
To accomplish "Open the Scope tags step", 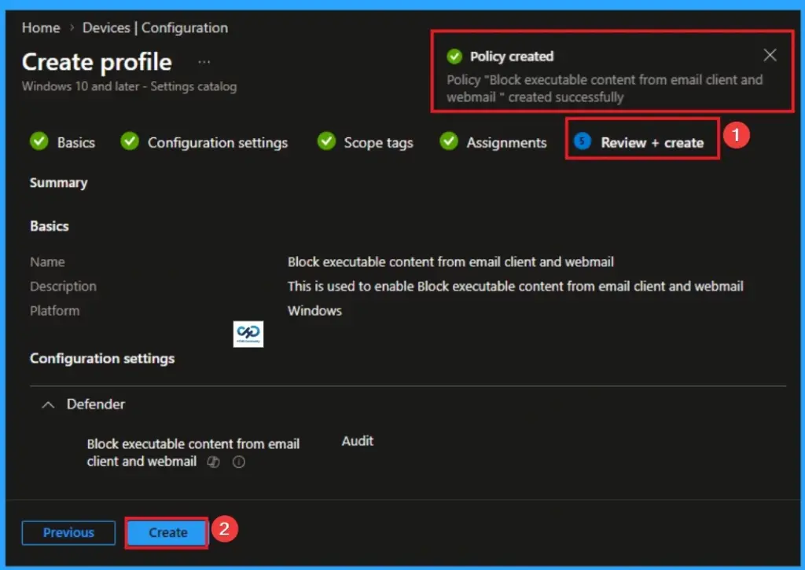I will coord(378,142).
